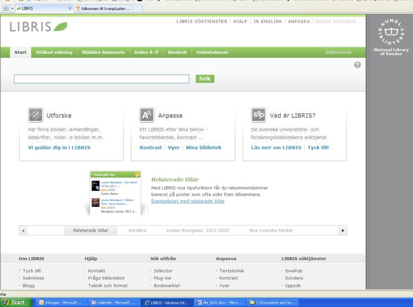The width and height of the screenshot is (413, 307).
Task: Open Teknik och format footer link
Action: [x=108, y=286]
